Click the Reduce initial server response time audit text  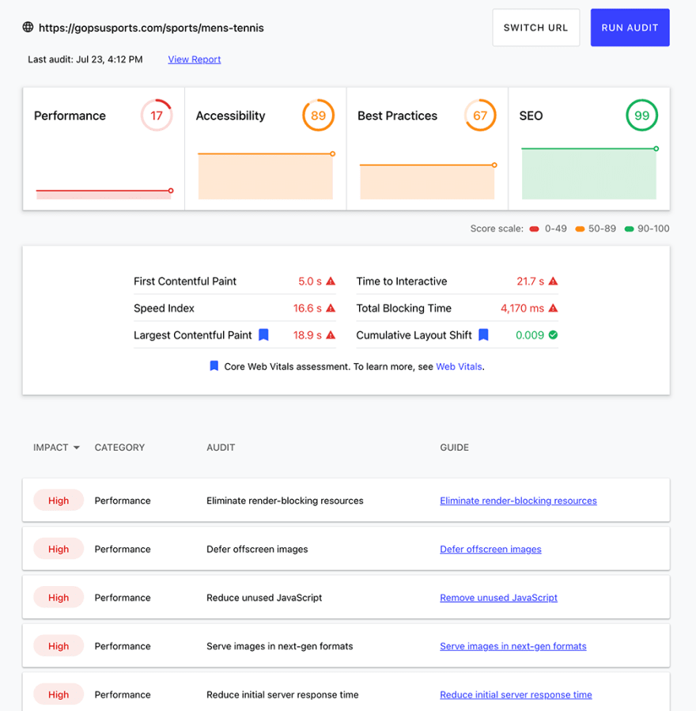(x=282, y=694)
